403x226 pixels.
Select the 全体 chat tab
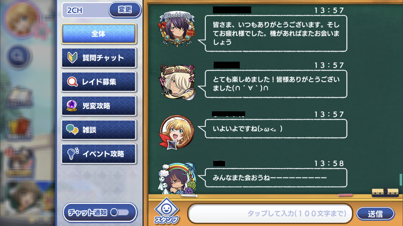pyautogui.click(x=99, y=34)
